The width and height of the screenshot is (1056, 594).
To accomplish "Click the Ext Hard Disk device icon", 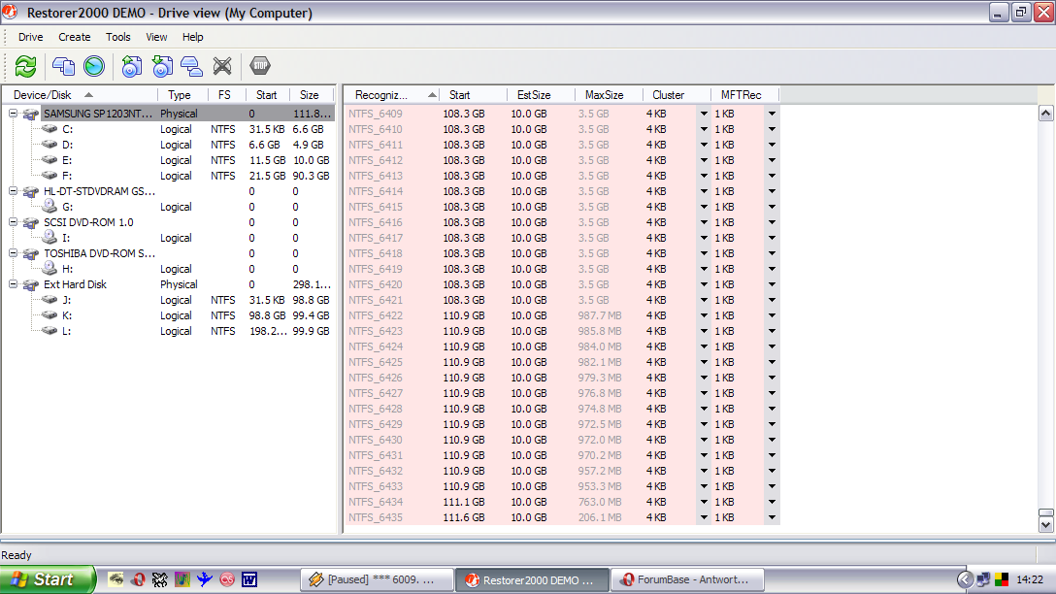I will tap(31, 285).
